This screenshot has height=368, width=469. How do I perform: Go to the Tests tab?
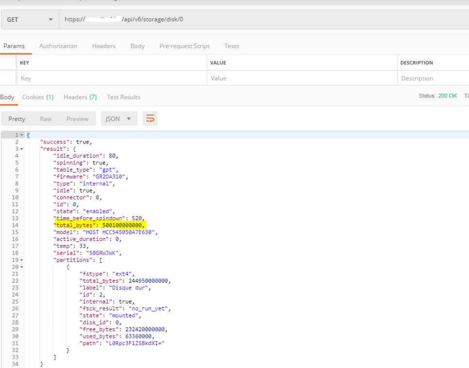coord(231,46)
